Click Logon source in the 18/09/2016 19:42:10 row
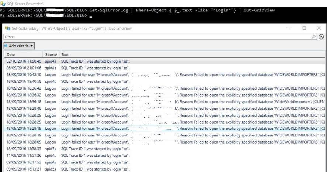 51,75
